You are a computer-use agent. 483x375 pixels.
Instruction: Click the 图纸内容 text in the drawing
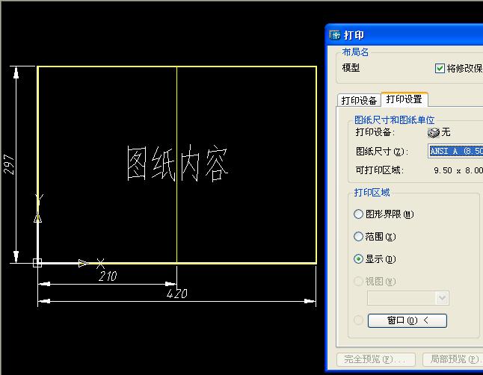177,164
